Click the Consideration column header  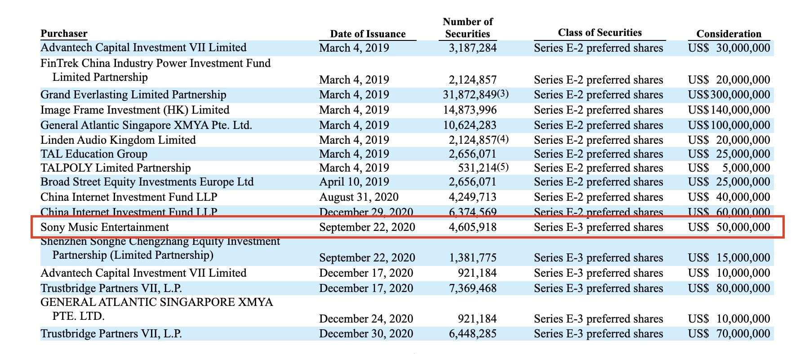[x=729, y=34]
